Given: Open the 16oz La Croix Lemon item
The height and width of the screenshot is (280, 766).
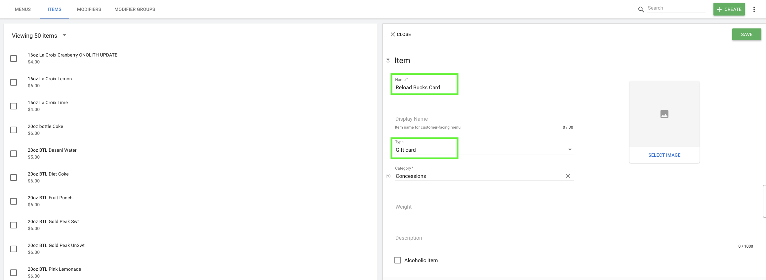Looking at the screenshot, I should [x=50, y=82].
